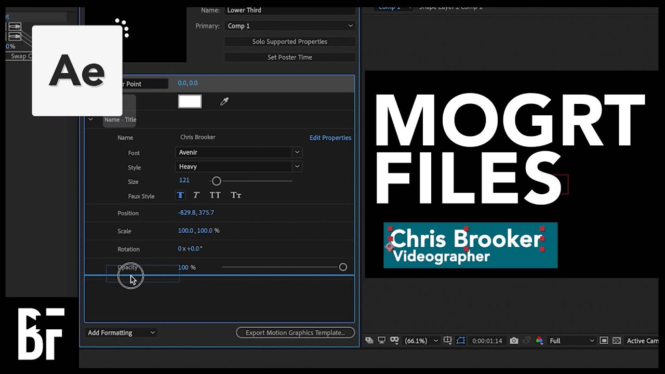The height and width of the screenshot is (374, 665).
Task: Toggle mask and shape path visibility
Action: click(461, 341)
